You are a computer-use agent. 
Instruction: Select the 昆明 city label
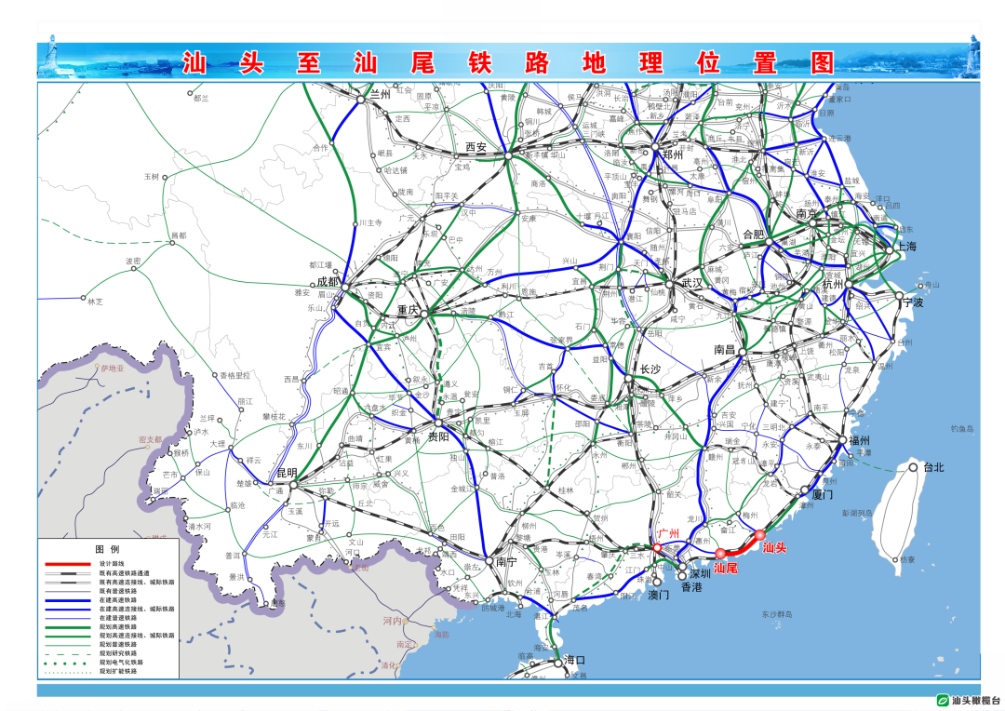coord(287,473)
